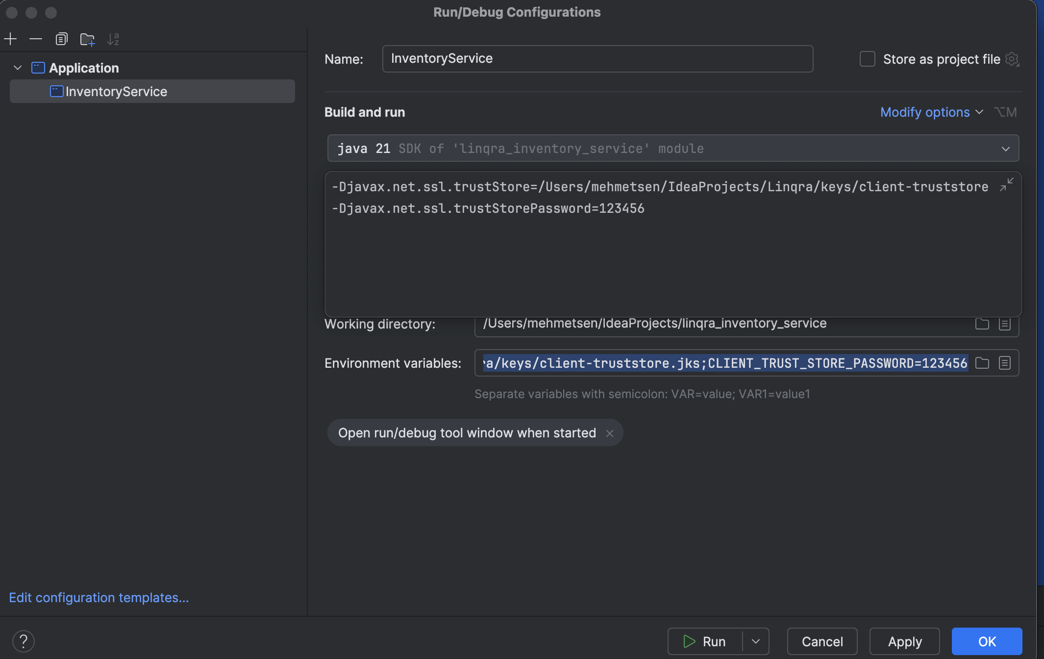
Task: Click the 'Separate variables with semicolon' hint text
Action: tap(642, 394)
